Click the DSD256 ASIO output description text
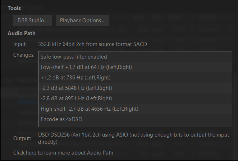238x161 pixels. pos(133,135)
